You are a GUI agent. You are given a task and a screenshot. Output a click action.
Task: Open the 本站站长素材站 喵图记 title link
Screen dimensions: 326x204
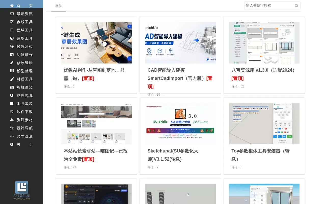click(x=96, y=155)
